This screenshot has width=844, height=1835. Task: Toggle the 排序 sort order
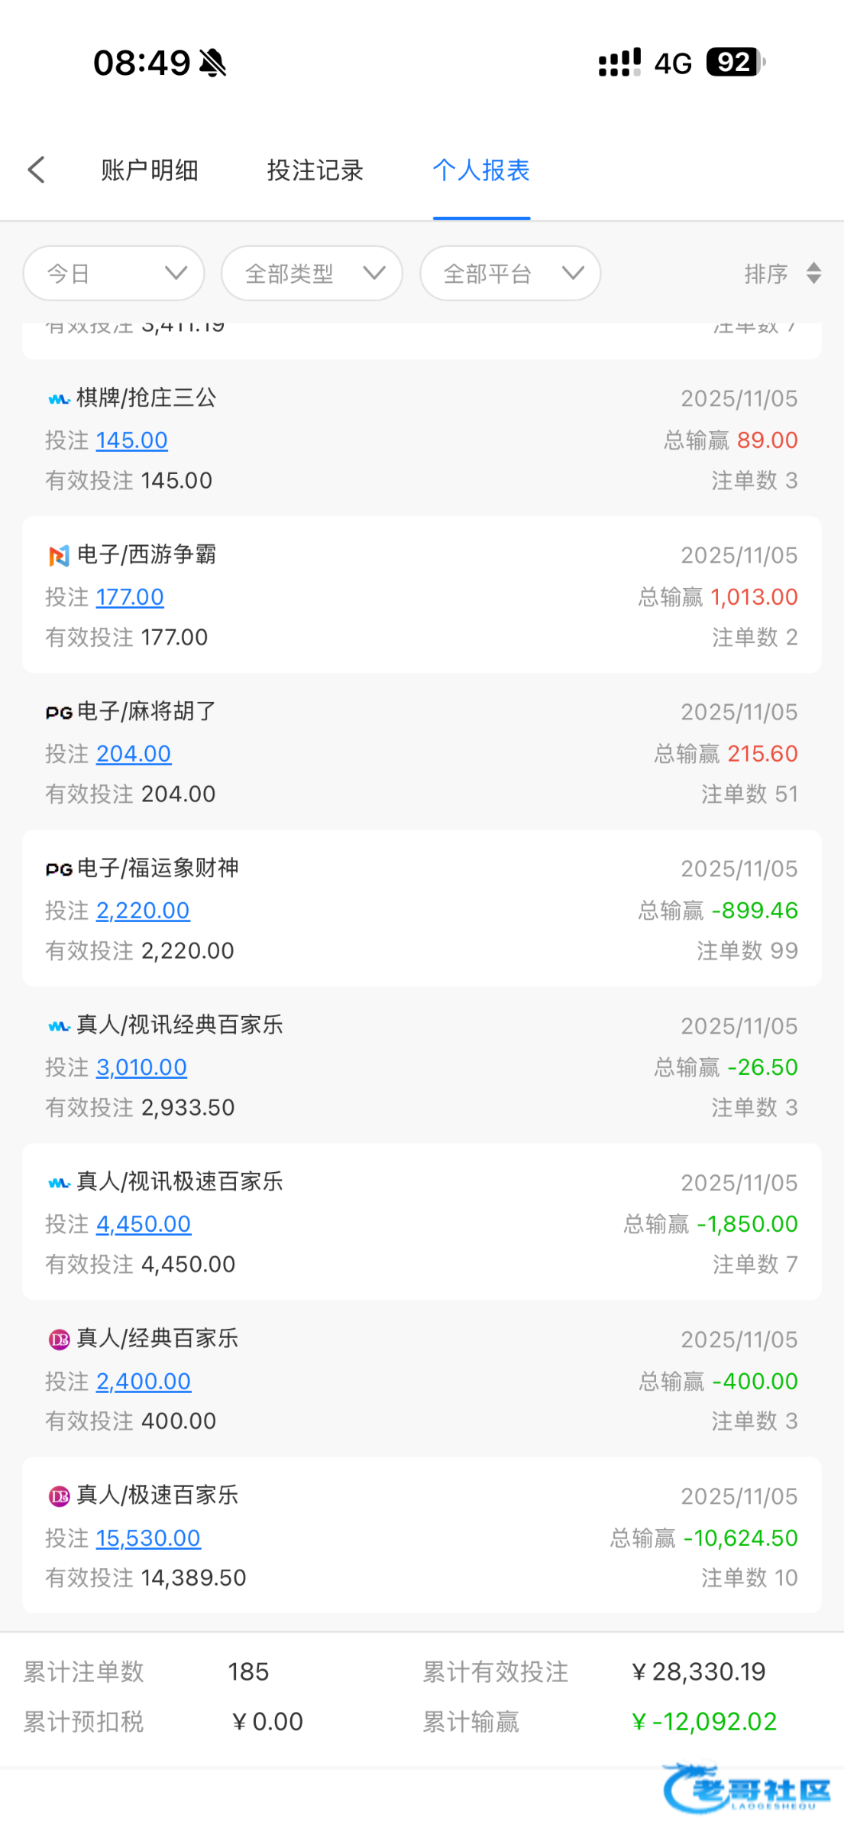[x=766, y=273]
